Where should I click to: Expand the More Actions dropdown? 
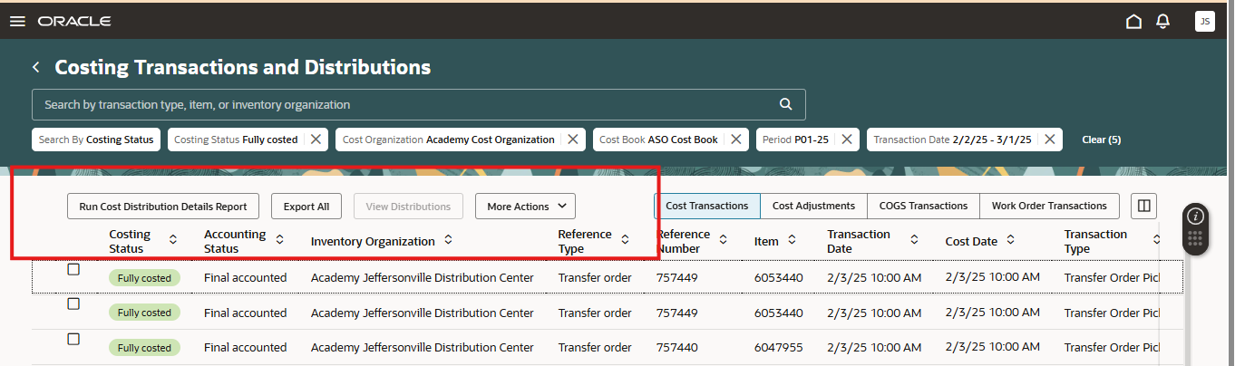526,207
